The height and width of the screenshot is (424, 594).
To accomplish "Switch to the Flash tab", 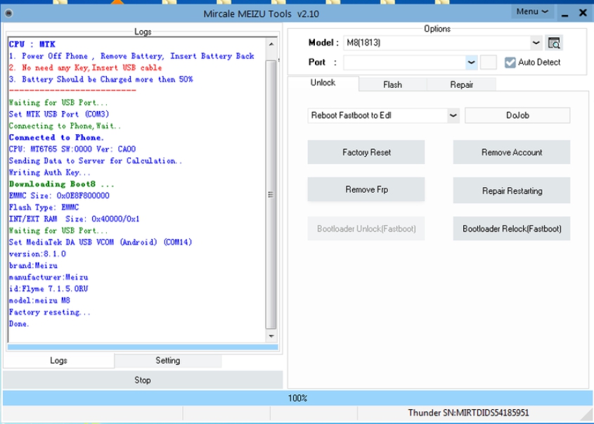I will pos(392,84).
